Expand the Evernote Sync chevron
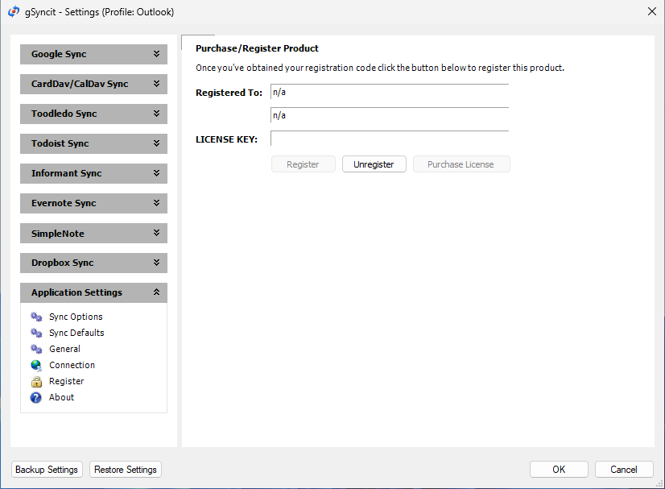665x489 pixels. coord(156,203)
